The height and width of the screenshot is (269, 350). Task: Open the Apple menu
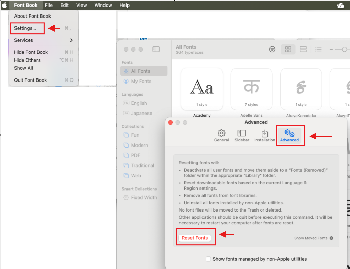[x=4, y=5]
